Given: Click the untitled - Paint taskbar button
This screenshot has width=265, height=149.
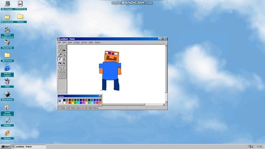Looking at the screenshot, I should 29,147.
